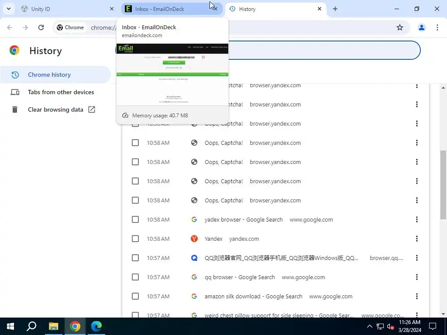Click the Chrome site info chip
Screen dimensions: 447x335
point(70,27)
